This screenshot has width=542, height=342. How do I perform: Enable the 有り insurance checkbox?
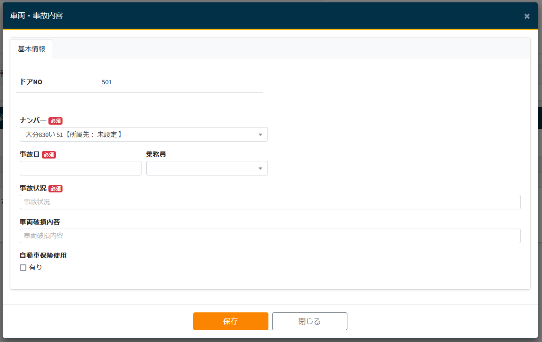23,268
